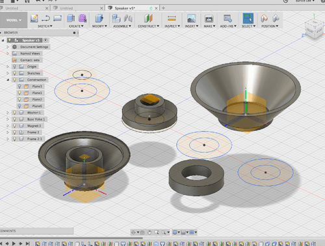Select the Insert image icon
This screenshot has height=246, width=325.
(x=191, y=18)
